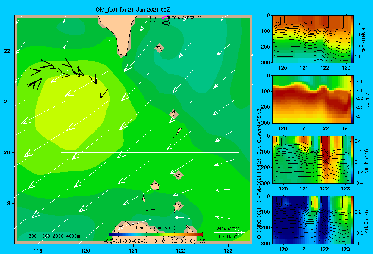Open the temperature depth section plot

[x=311, y=39]
